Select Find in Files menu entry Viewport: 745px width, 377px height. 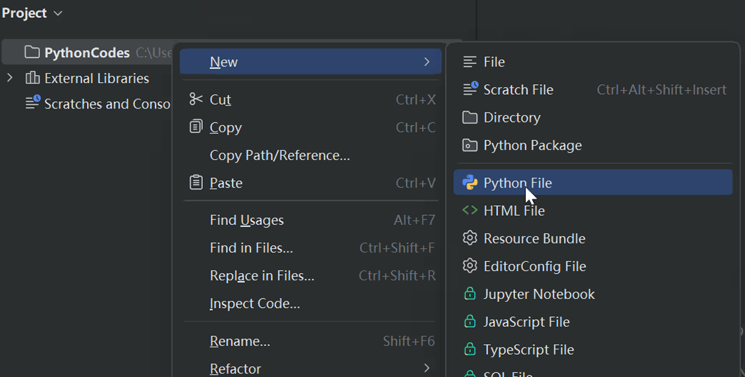coord(251,248)
